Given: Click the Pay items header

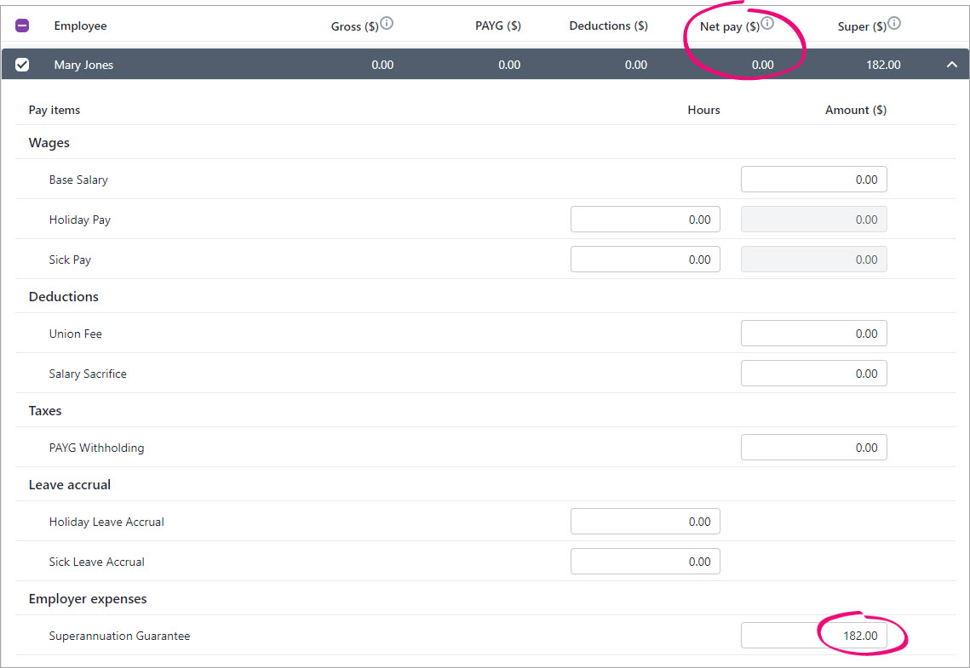Looking at the screenshot, I should click(55, 110).
